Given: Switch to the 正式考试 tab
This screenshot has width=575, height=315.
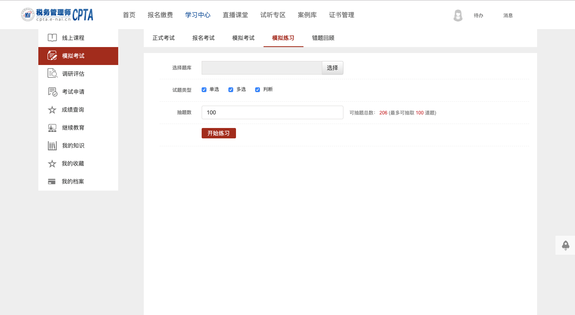Looking at the screenshot, I should point(164,38).
